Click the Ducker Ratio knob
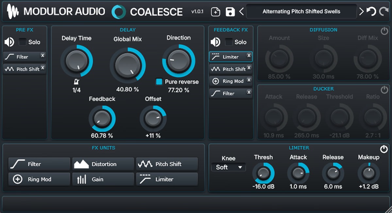This screenshot has height=213, width=392. [x=373, y=117]
